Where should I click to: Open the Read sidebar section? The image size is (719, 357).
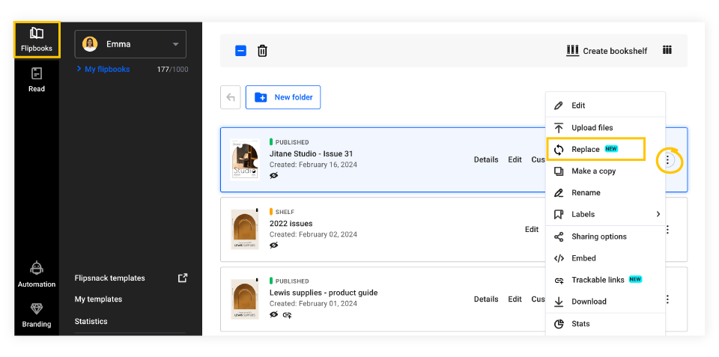coord(37,80)
